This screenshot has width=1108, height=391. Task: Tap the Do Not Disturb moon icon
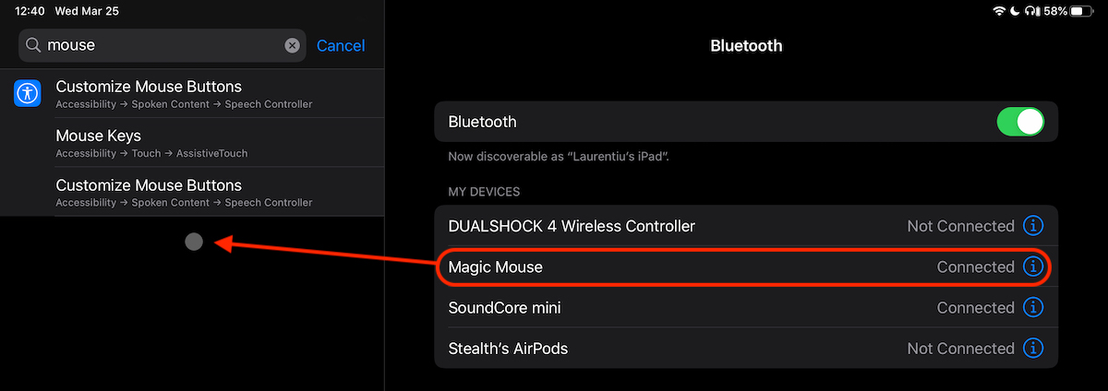click(1016, 11)
